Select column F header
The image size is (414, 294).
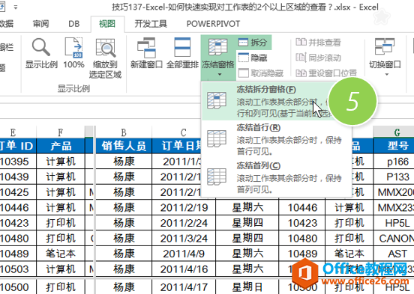(x=61, y=132)
